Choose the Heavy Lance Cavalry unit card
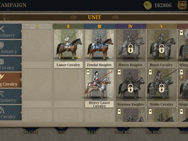Image resolution: width=188 pixels, height=141 pixels. (x=99, y=88)
